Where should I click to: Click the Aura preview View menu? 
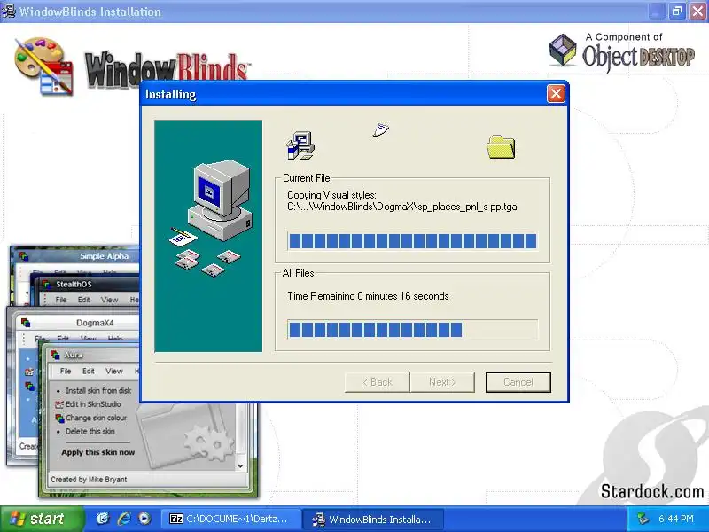point(114,371)
